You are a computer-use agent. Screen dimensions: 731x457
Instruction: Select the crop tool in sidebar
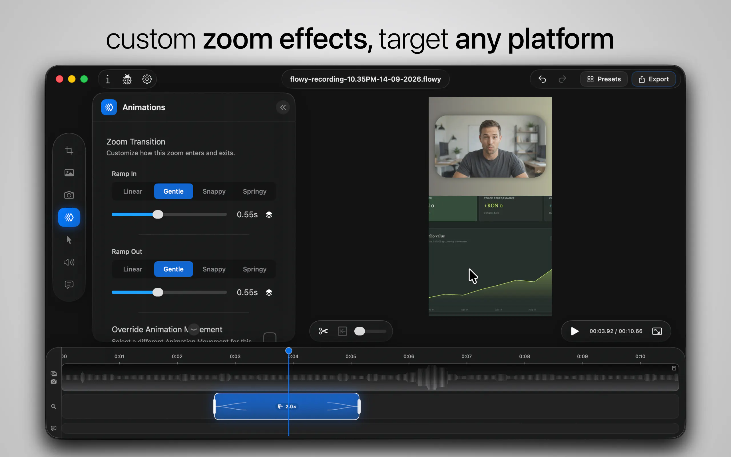pos(69,150)
